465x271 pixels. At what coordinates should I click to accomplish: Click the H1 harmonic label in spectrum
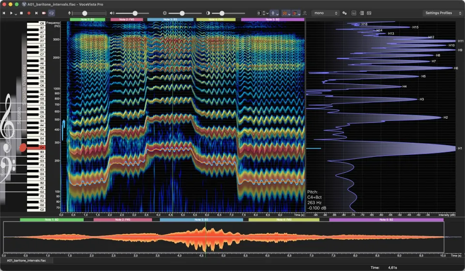460,149
